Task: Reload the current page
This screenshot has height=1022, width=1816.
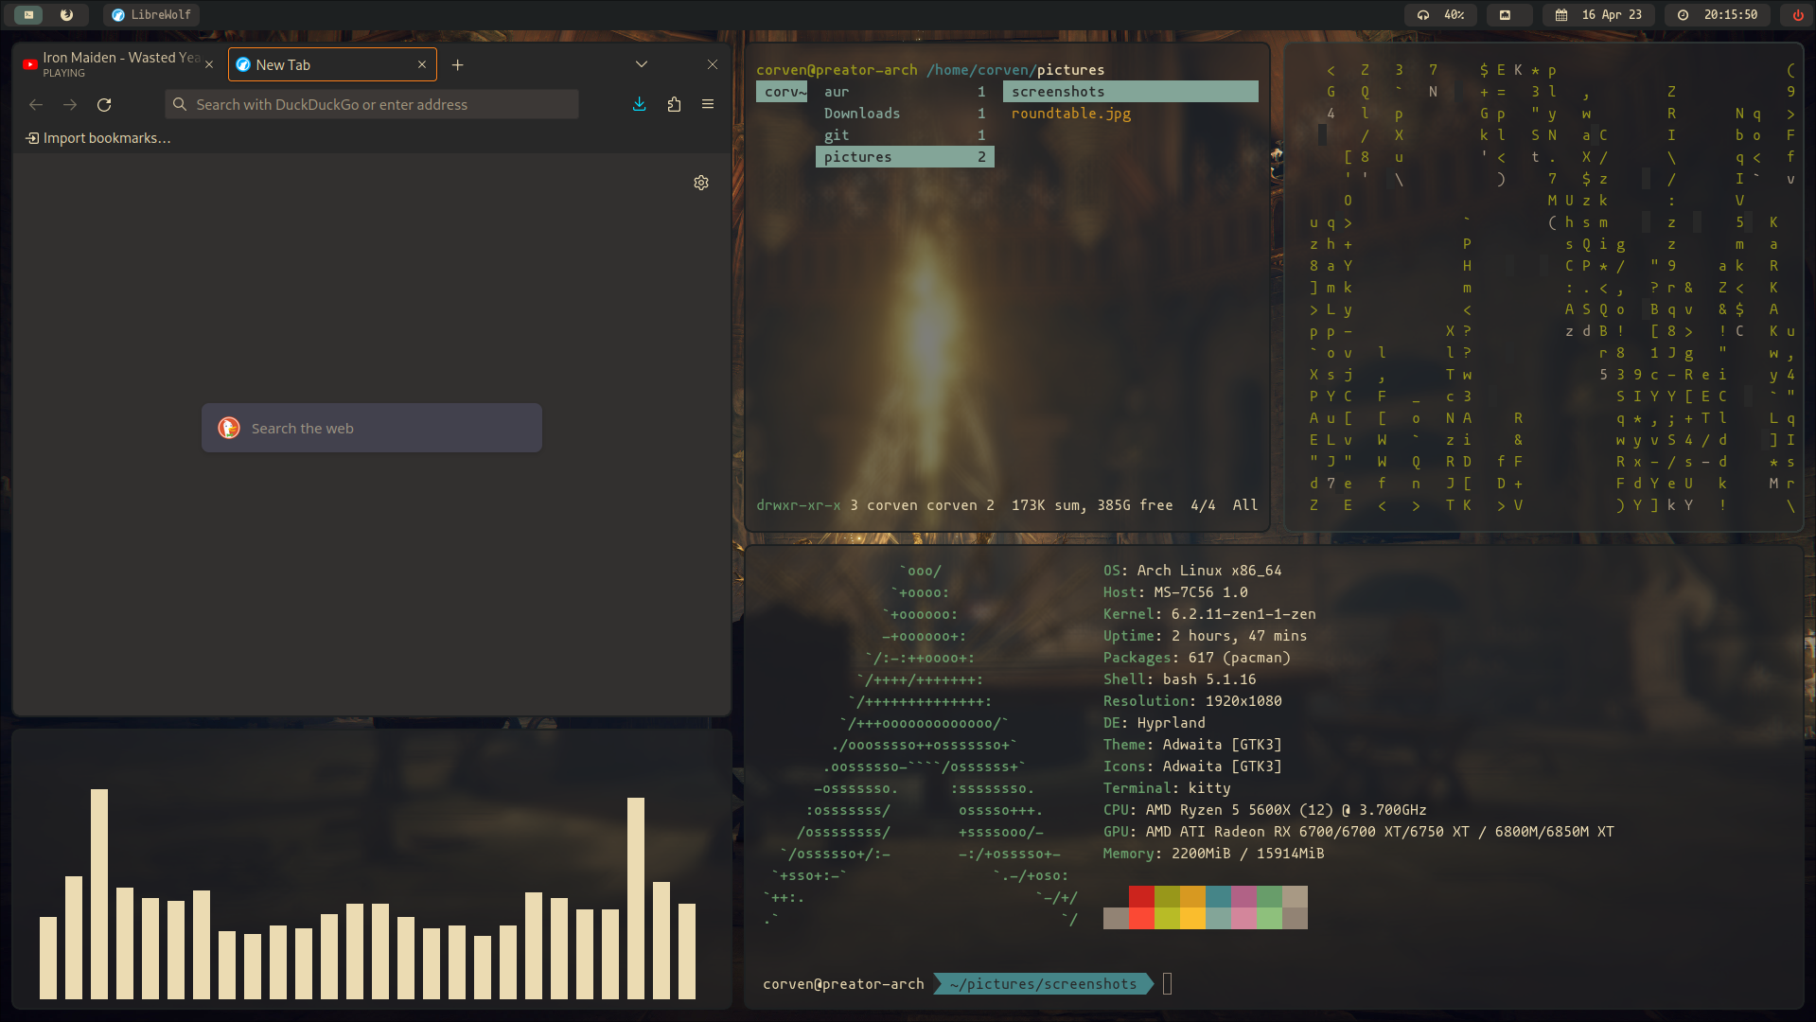Action: 104,104
